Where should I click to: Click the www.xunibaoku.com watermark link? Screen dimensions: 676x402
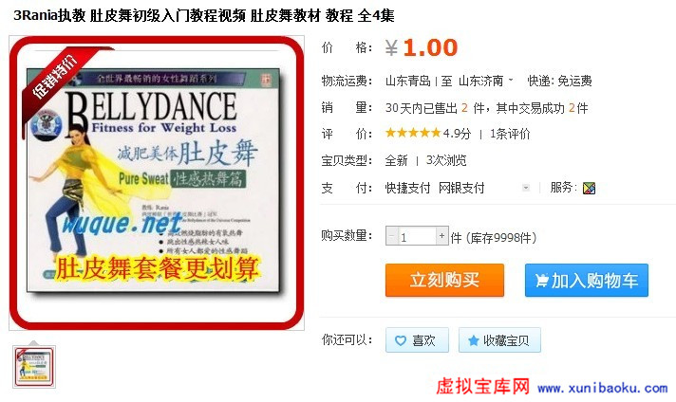point(602,388)
